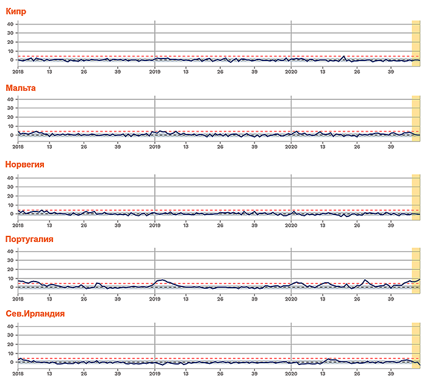The height and width of the screenshot is (387, 427).
Task: Click the 30 y-axis value in Мальта chart
Action: (x=10, y=108)
